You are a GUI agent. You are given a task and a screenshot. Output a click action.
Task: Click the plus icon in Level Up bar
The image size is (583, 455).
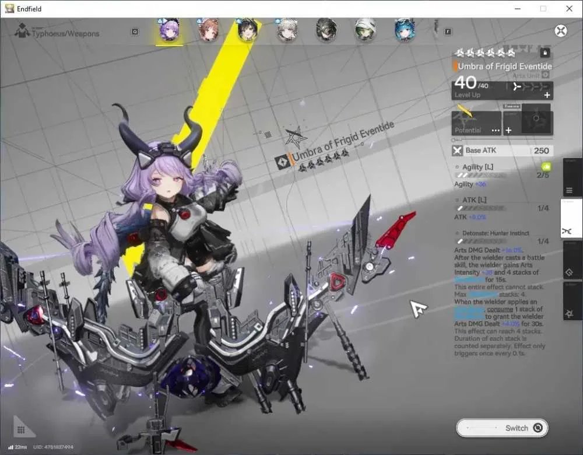547,95
